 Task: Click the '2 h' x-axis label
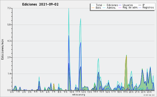tap(24, 92)
